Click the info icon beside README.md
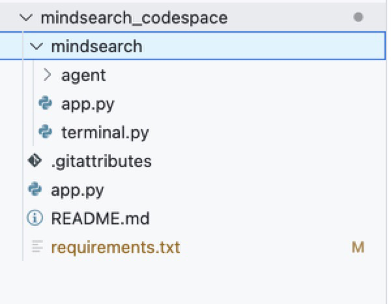This screenshot has height=304, width=391. (35, 219)
